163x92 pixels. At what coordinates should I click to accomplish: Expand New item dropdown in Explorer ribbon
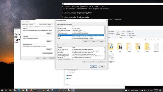(111, 32)
